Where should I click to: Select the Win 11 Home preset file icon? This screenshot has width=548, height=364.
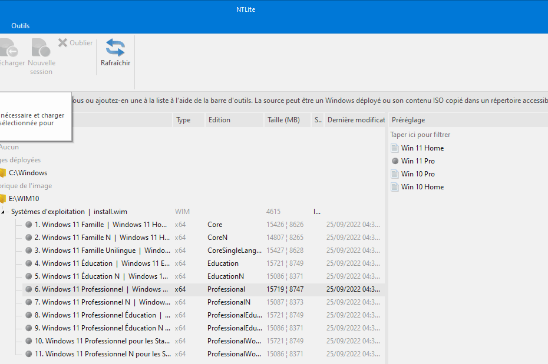[395, 148]
